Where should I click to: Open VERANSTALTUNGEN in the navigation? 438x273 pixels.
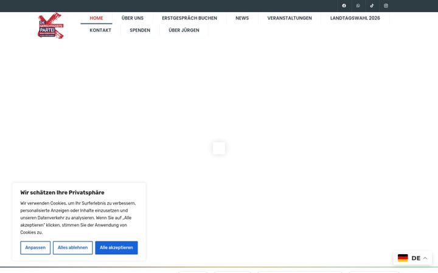point(290,18)
